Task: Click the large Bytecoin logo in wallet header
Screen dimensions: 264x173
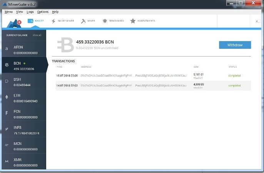Action: (x=65, y=45)
